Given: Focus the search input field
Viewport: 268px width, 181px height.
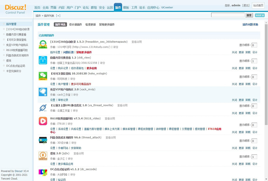Looking at the screenshot, I should [x=228, y=15].
